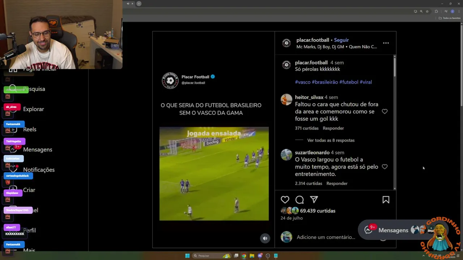The height and width of the screenshot is (260, 463).
Task: View the 2.314 curtidas on suzartleonardo's comment
Action: [309, 183]
